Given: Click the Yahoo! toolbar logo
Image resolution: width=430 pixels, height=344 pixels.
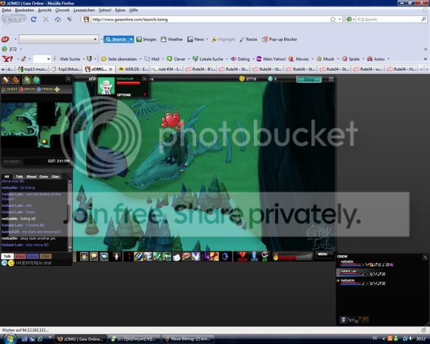Looking at the screenshot, I should pyautogui.click(x=8, y=59).
